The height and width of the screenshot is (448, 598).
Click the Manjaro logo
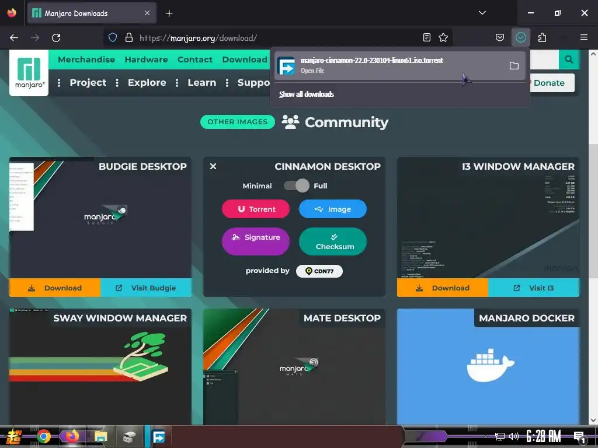29,72
